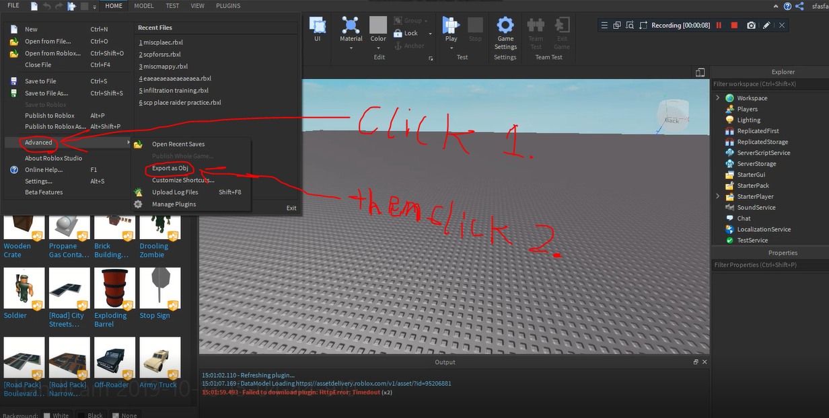Click the view selector cube Back face
The width and height of the screenshot is (829, 418).
tap(671, 120)
